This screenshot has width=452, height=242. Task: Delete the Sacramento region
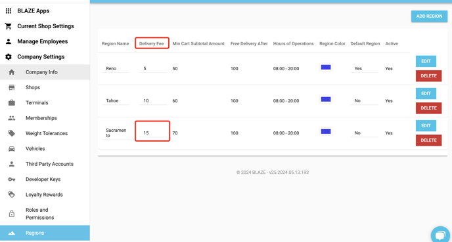(428, 140)
